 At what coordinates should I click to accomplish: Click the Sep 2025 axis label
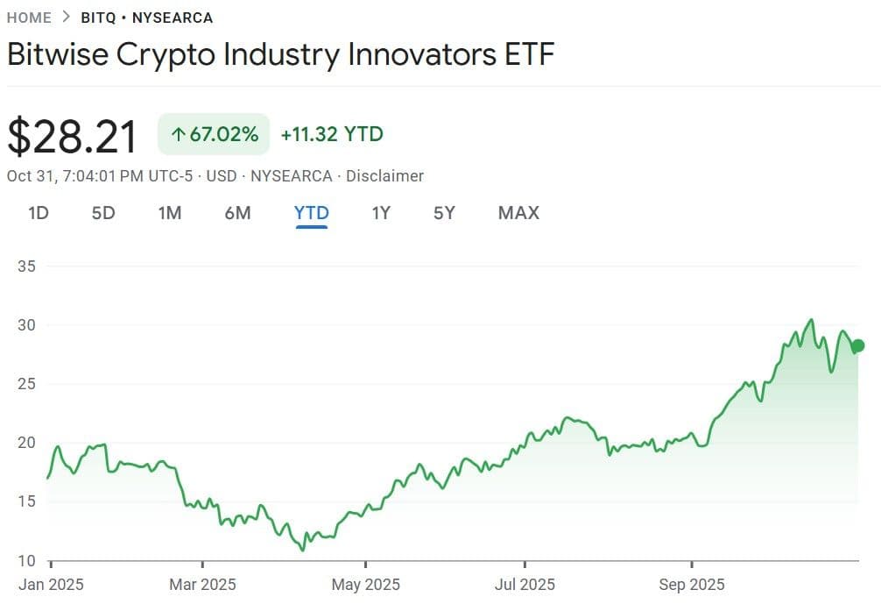click(692, 585)
